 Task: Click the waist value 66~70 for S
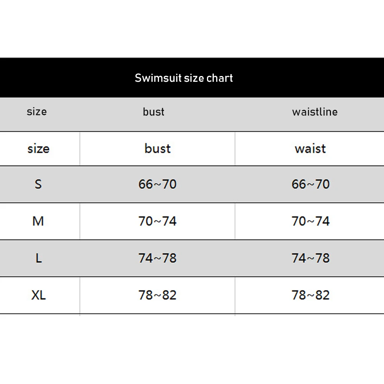tap(310, 184)
